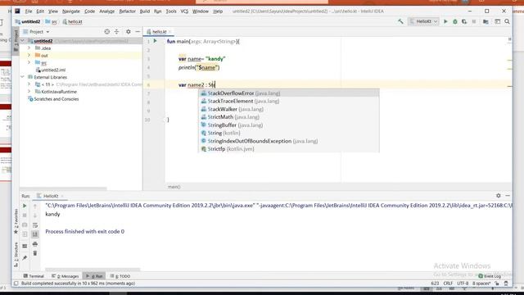524x295 pixels.
Task: Open the Terminal tool window
Action: click(x=34, y=276)
